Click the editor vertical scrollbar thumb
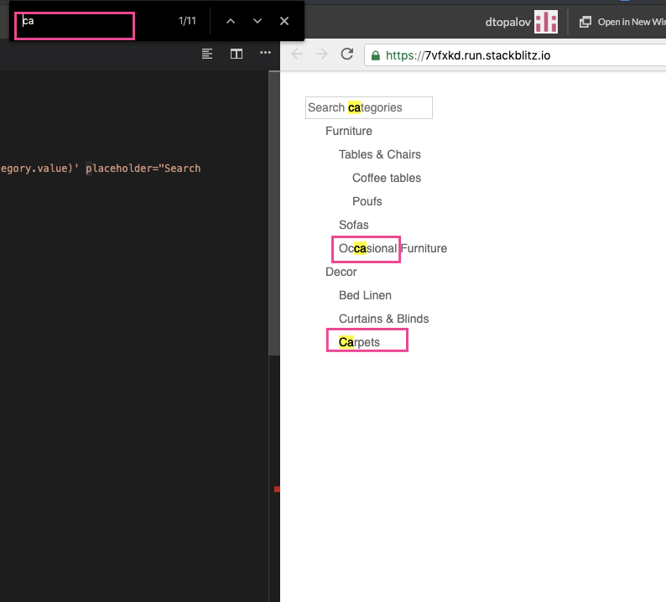The width and height of the screenshot is (666, 602). pos(274,213)
